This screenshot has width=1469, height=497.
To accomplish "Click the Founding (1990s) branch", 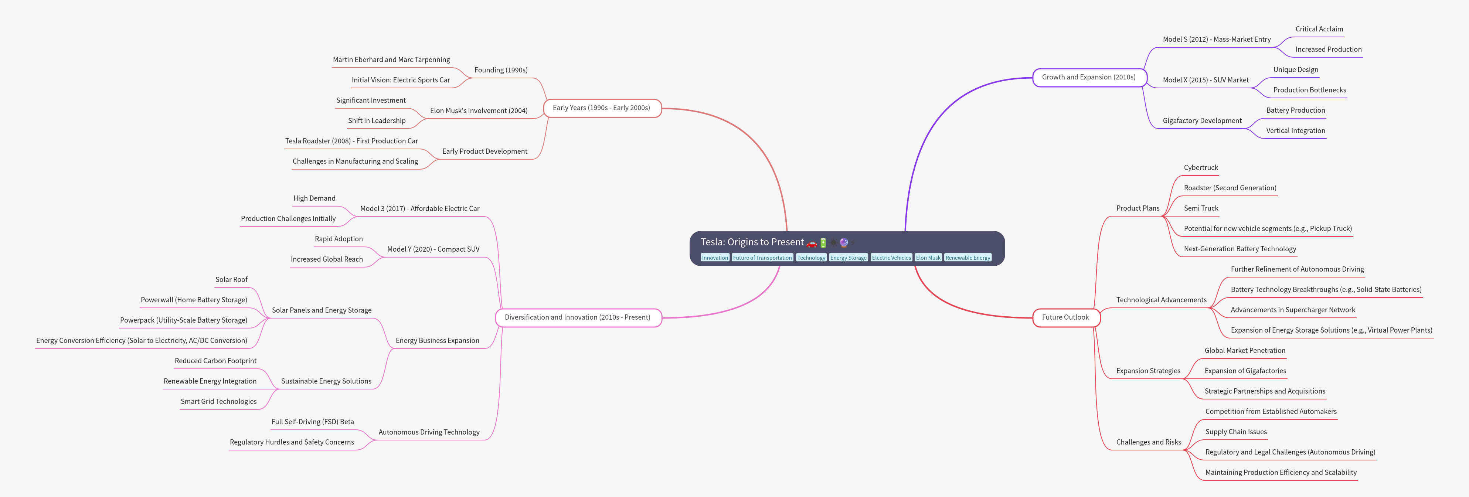I will tap(501, 70).
